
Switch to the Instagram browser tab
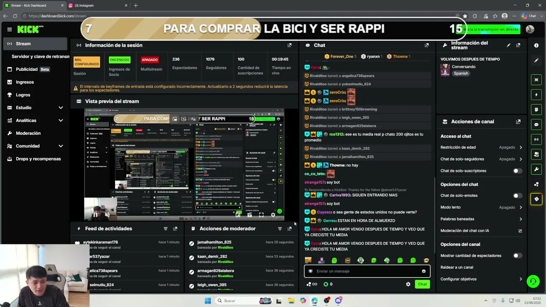[98, 5]
